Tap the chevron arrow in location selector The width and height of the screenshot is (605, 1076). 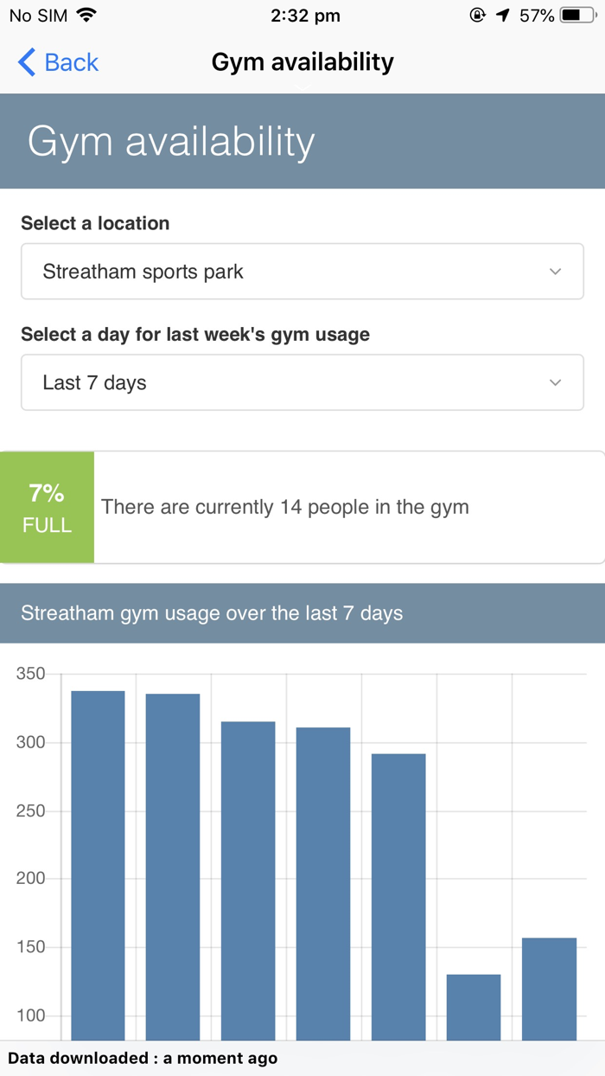tap(556, 272)
